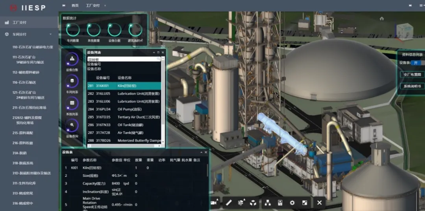Viewport: 425px width, 211px height.
Task: Click the camera view icon in bottom toolbar
Action: click(x=214, y=203)
